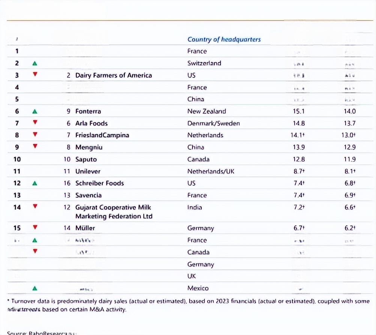376x335 pixels.
Task: Select the red down arrow in FrieslandCampina row
Action: [35, 134]
